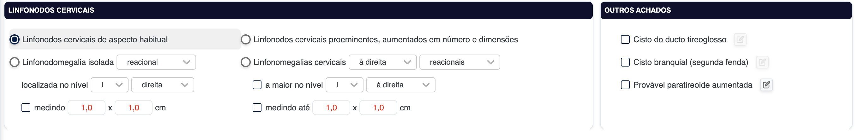
Task: Open 'à direita' dropdown next to Linfonomegalias cervicais
Action: (382, 62)
